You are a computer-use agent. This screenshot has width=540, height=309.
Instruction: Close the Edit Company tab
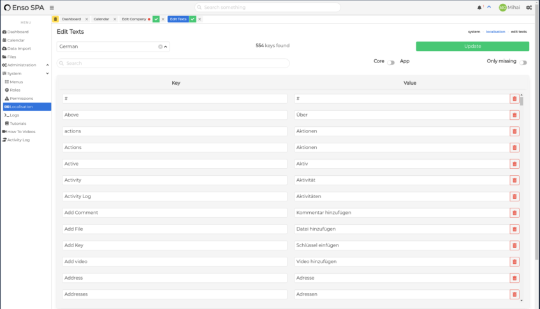(163, 19)
